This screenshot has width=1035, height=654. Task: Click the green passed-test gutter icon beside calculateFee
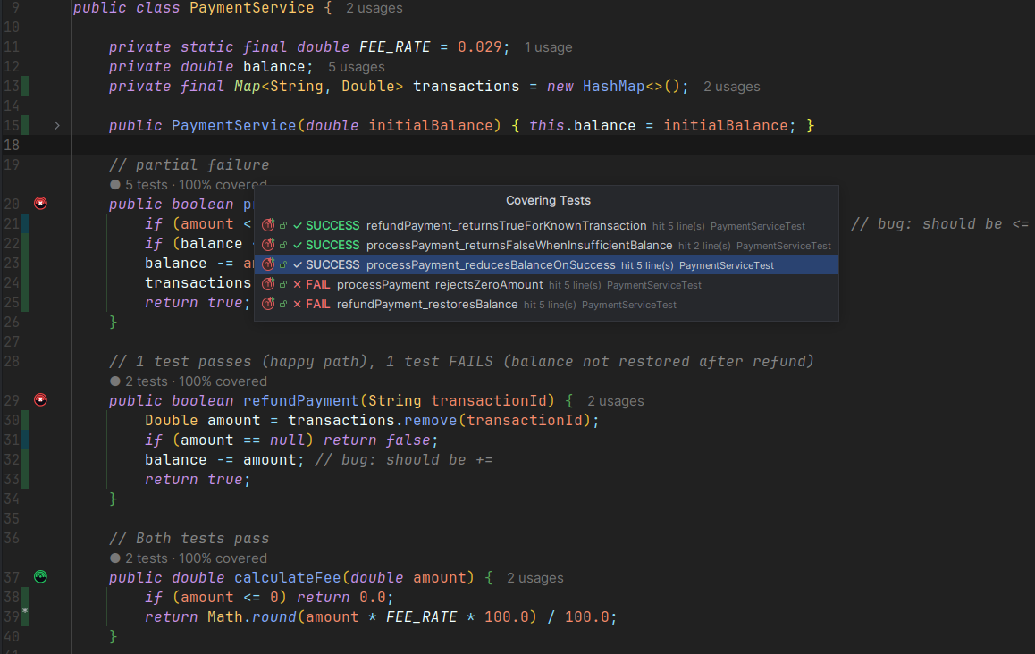click(40, 577)
